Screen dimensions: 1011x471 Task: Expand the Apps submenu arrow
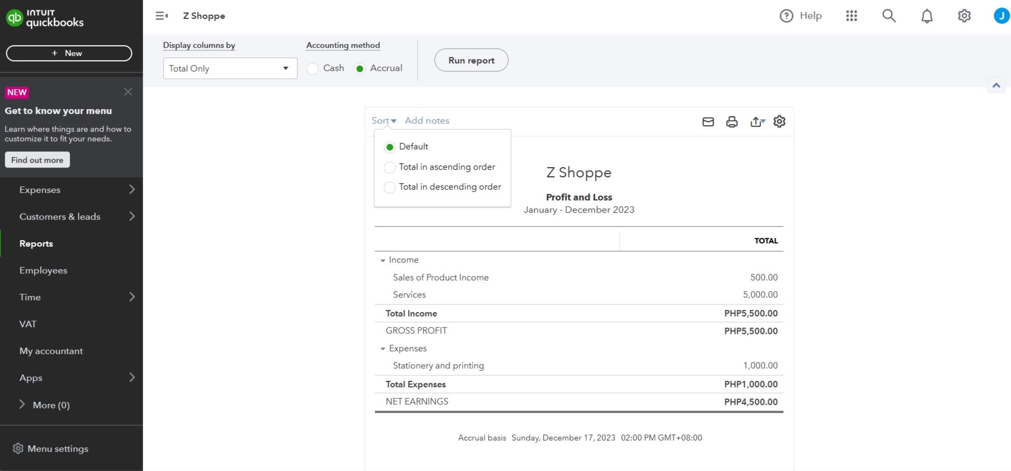coord(132,378)
